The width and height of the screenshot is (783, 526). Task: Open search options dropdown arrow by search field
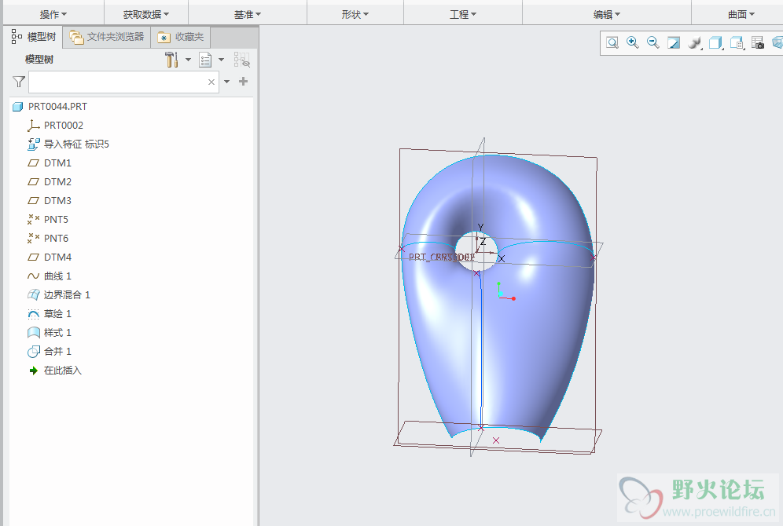point(226,82)
